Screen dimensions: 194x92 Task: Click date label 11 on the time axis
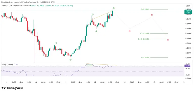tap(36, 82)
